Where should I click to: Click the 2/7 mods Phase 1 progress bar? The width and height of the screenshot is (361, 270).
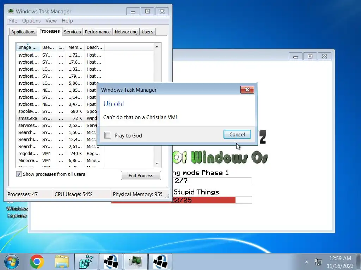pyautogui.click(x=212, y=181)
